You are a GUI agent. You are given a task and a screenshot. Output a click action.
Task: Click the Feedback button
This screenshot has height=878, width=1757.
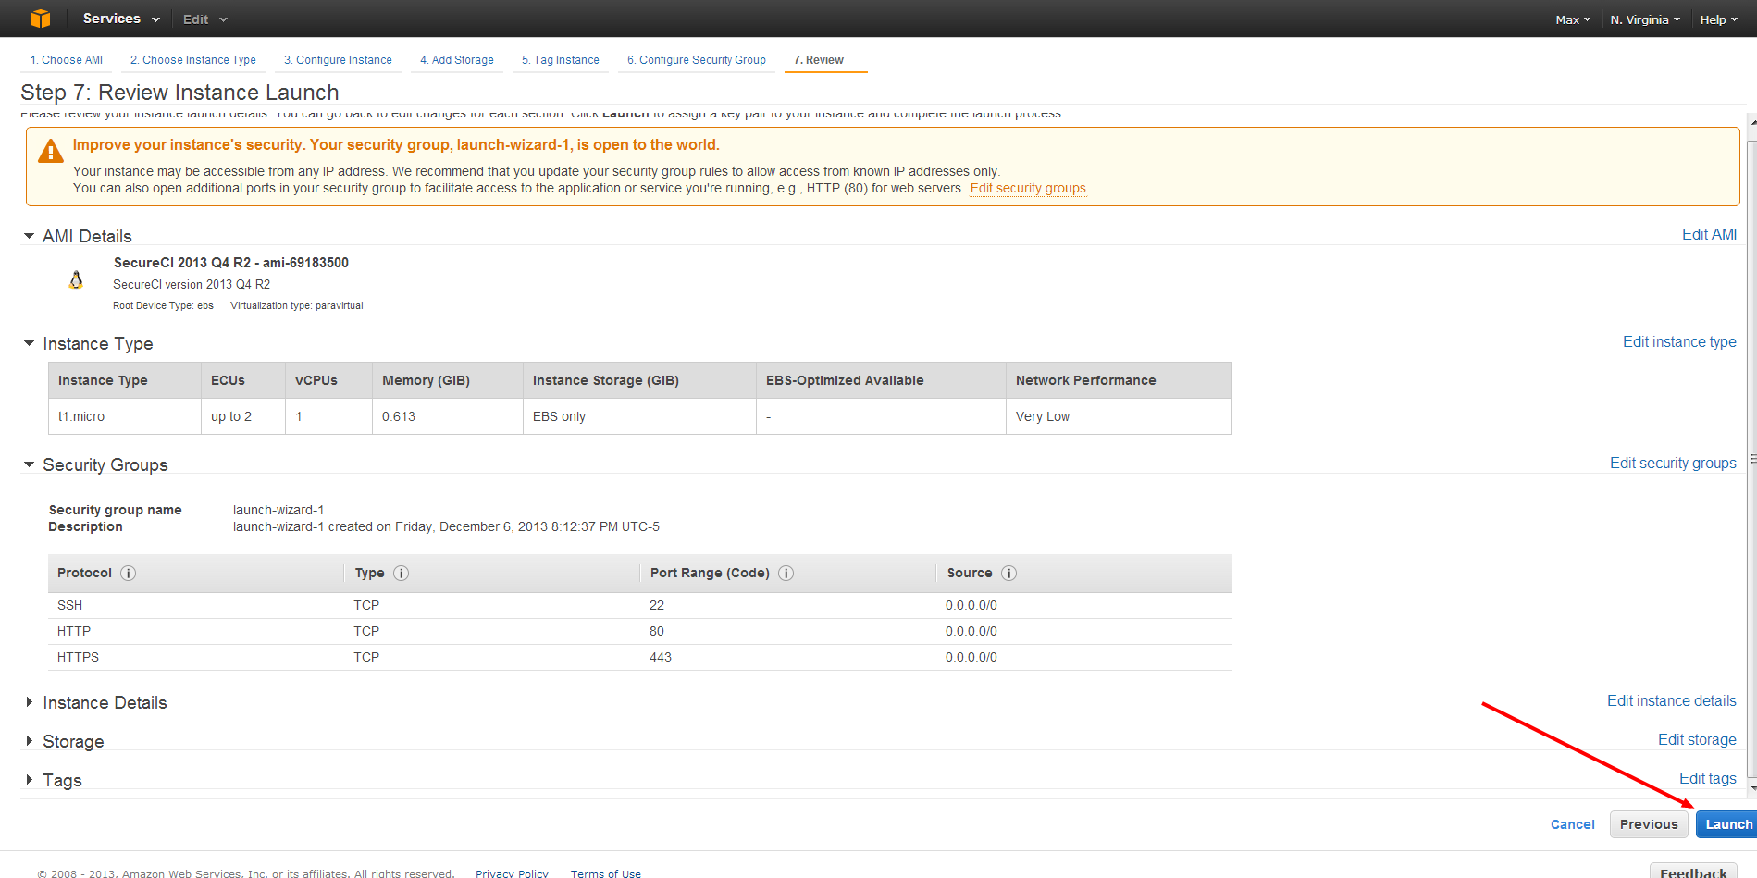[x=1693, y=872]
